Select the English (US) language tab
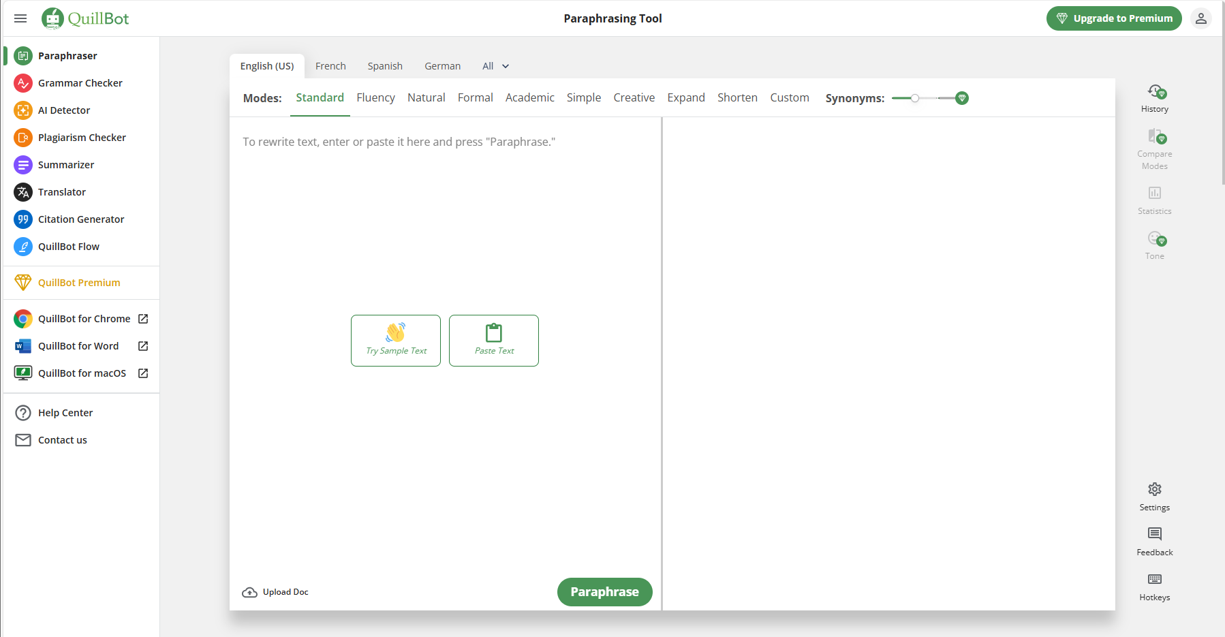 coord(267,66)
